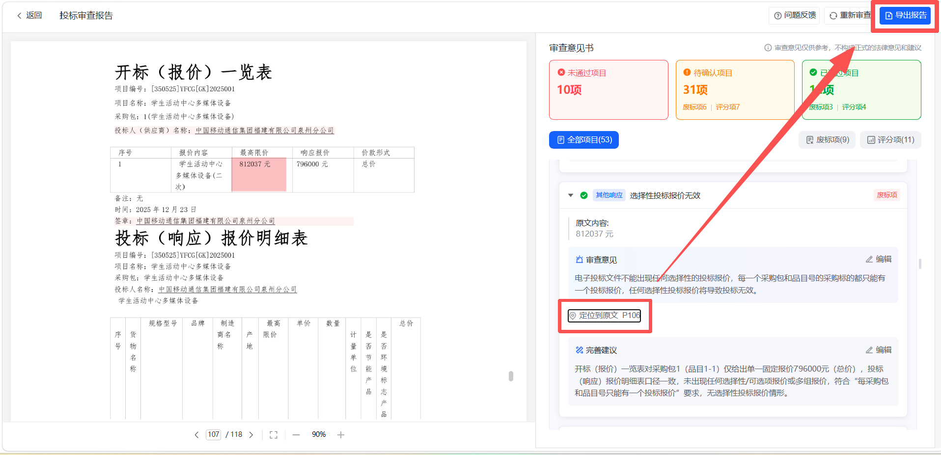This screenshot has height=455, width=941.
Task: Click the 审查意见 heading icon
Action: 580,260
